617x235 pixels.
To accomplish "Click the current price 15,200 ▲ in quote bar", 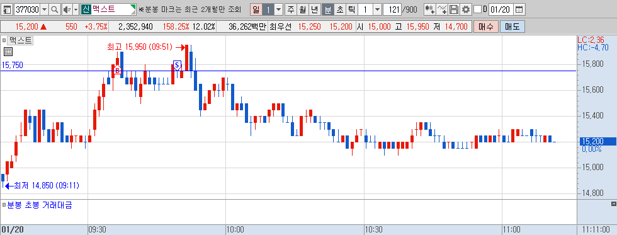I will point(31,27).
